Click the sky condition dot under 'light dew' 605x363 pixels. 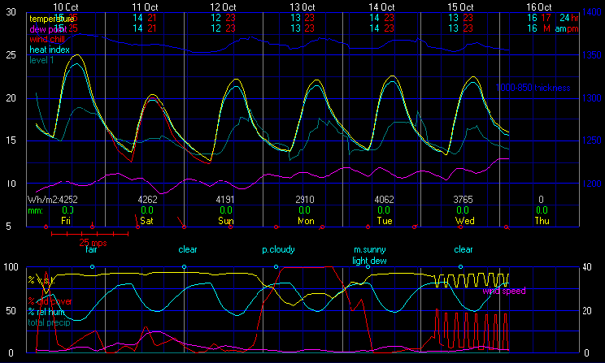click(x=368, y=266)
